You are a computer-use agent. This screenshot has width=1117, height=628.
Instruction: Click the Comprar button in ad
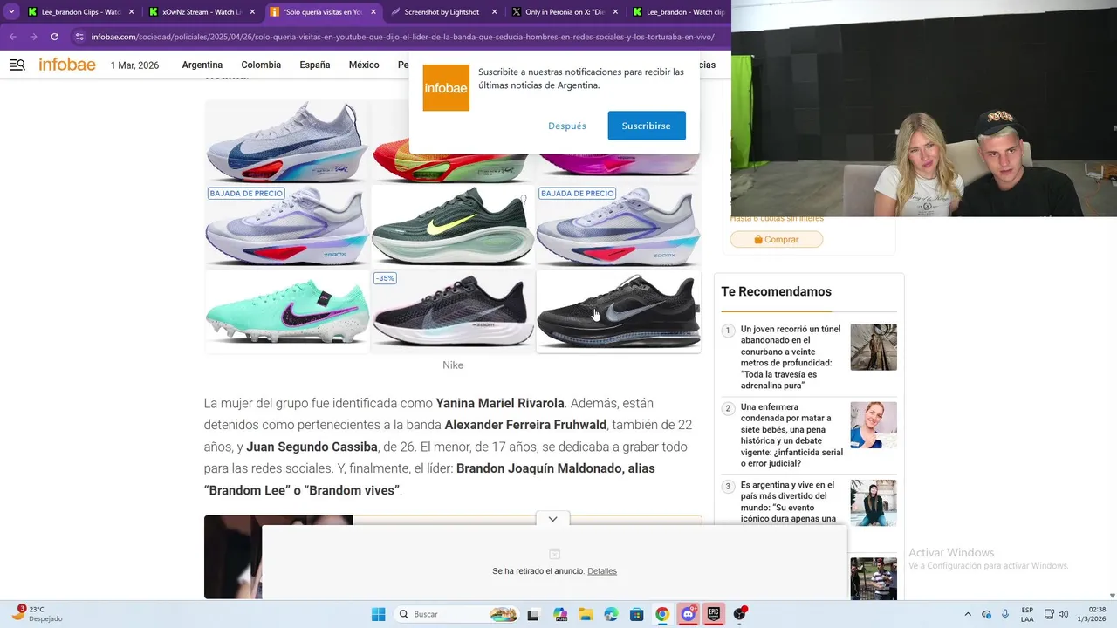tap(777, 239)
